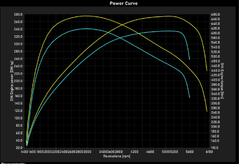Select the 4600 rpm tick label
Image resolution: width=239 pixels, height=164 pixels.
151,152
